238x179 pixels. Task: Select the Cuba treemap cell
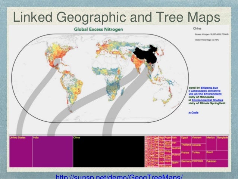[161, 141]
